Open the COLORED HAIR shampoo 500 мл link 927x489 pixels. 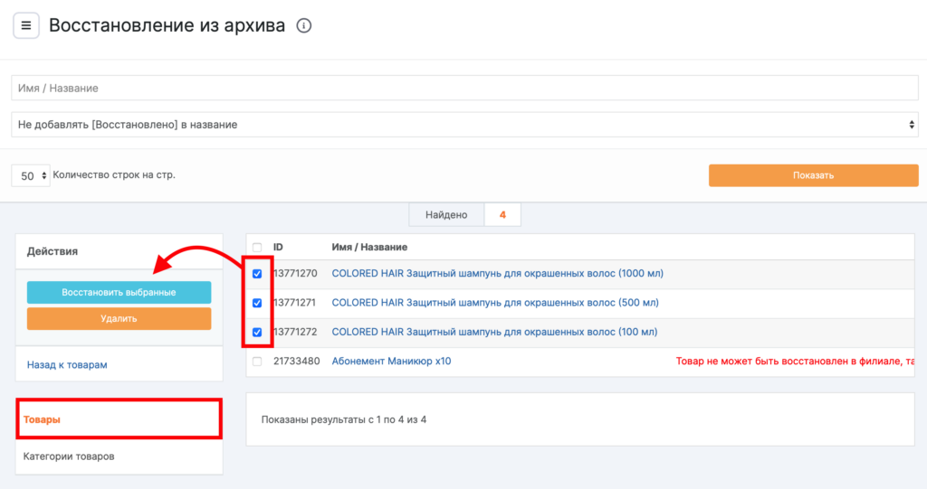(x=495, y=303)
